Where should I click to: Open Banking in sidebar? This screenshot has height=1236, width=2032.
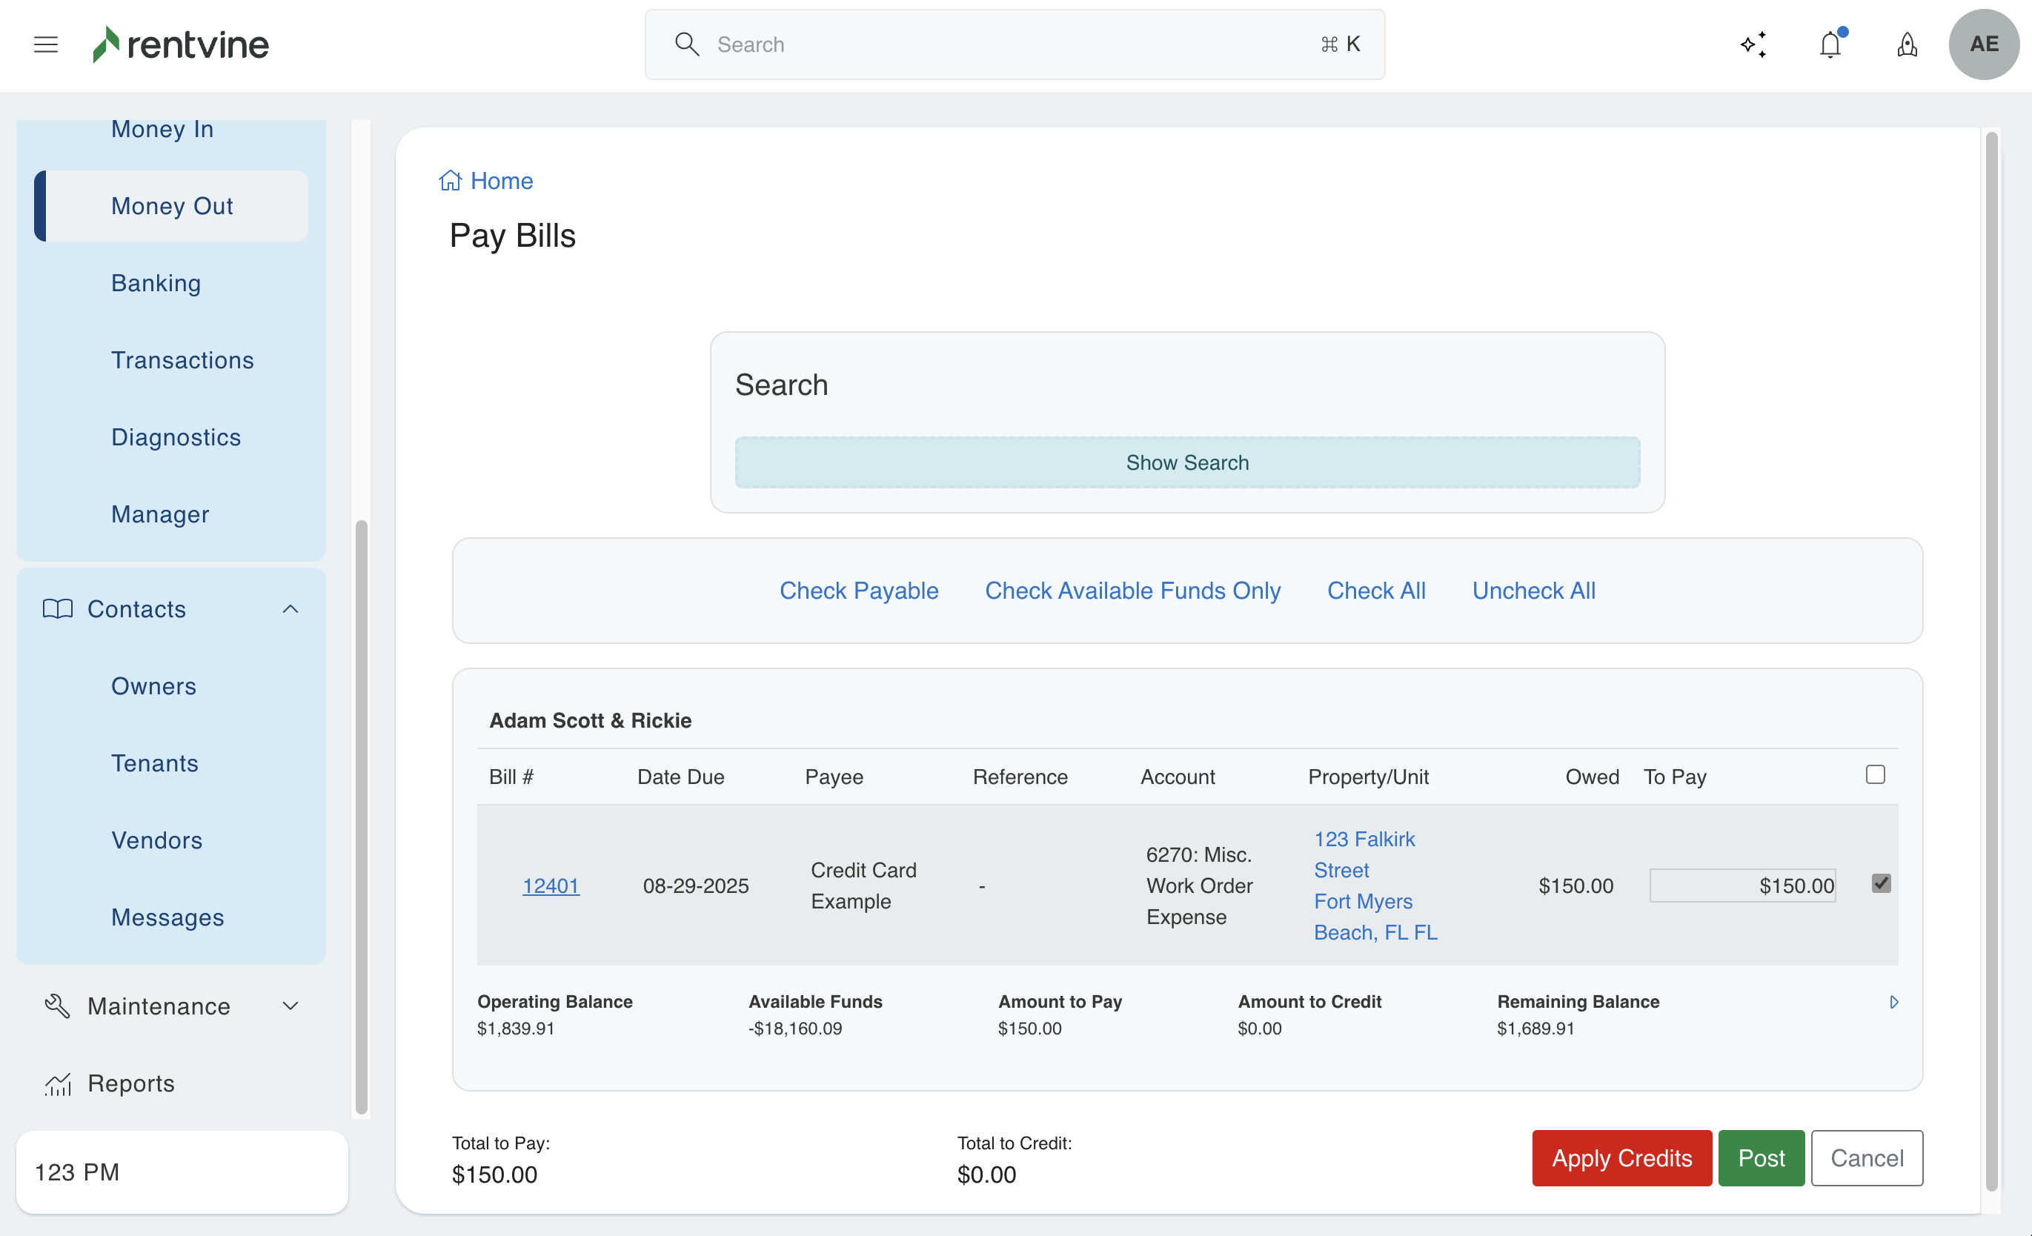click(x=156, y=283)
